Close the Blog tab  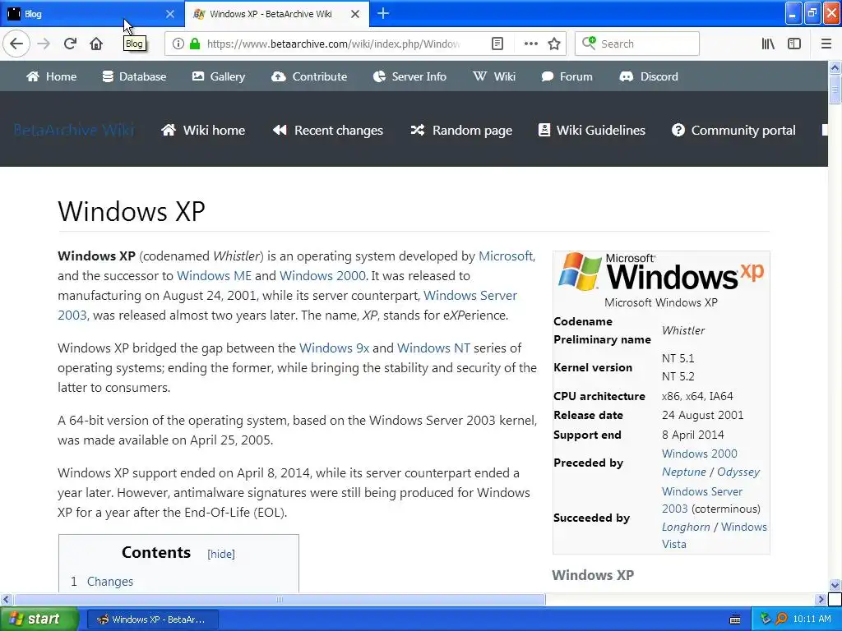tap(169, 14)
